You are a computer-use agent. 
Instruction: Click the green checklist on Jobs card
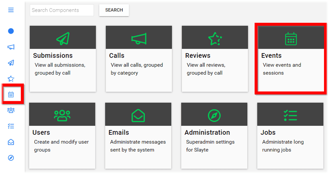tap(290, 116)
